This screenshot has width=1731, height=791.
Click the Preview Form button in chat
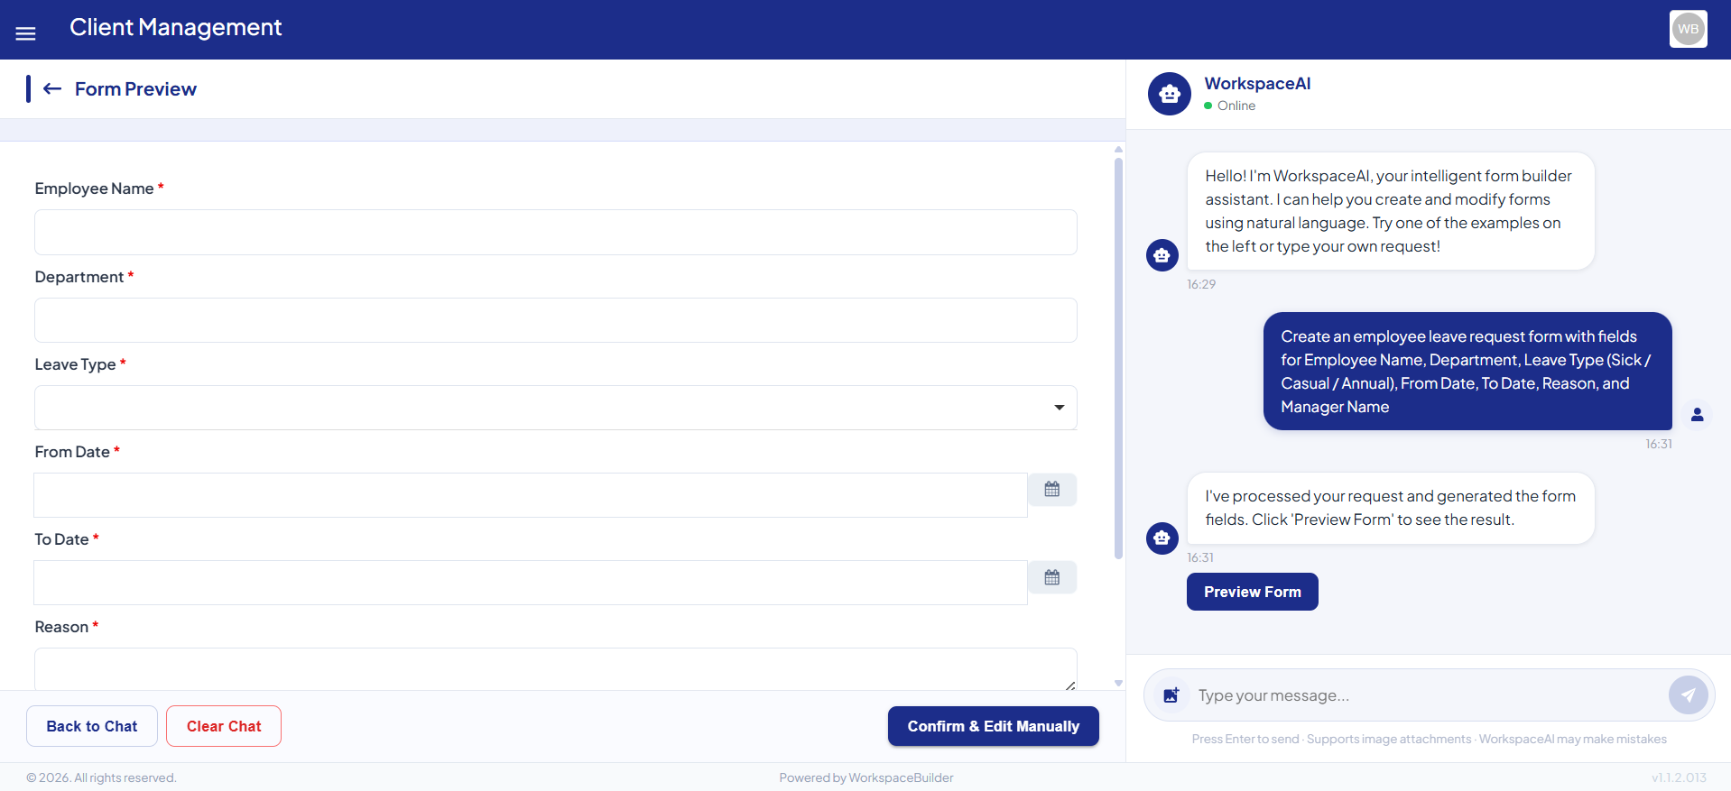[1253, 592]
